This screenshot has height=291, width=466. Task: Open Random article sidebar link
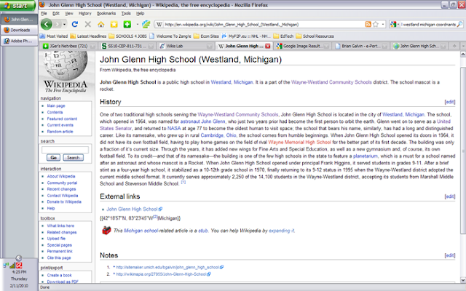tap(60, 132)
